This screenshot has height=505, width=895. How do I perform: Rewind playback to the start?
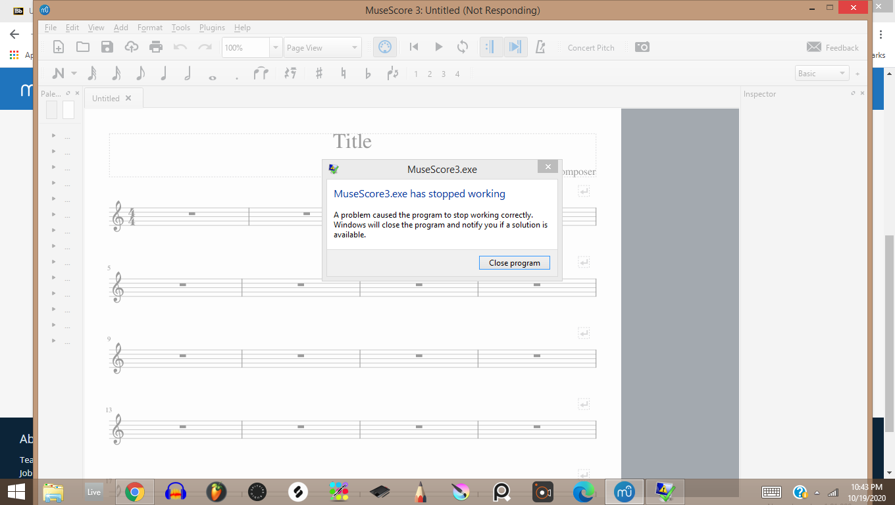tap(414, 47)
